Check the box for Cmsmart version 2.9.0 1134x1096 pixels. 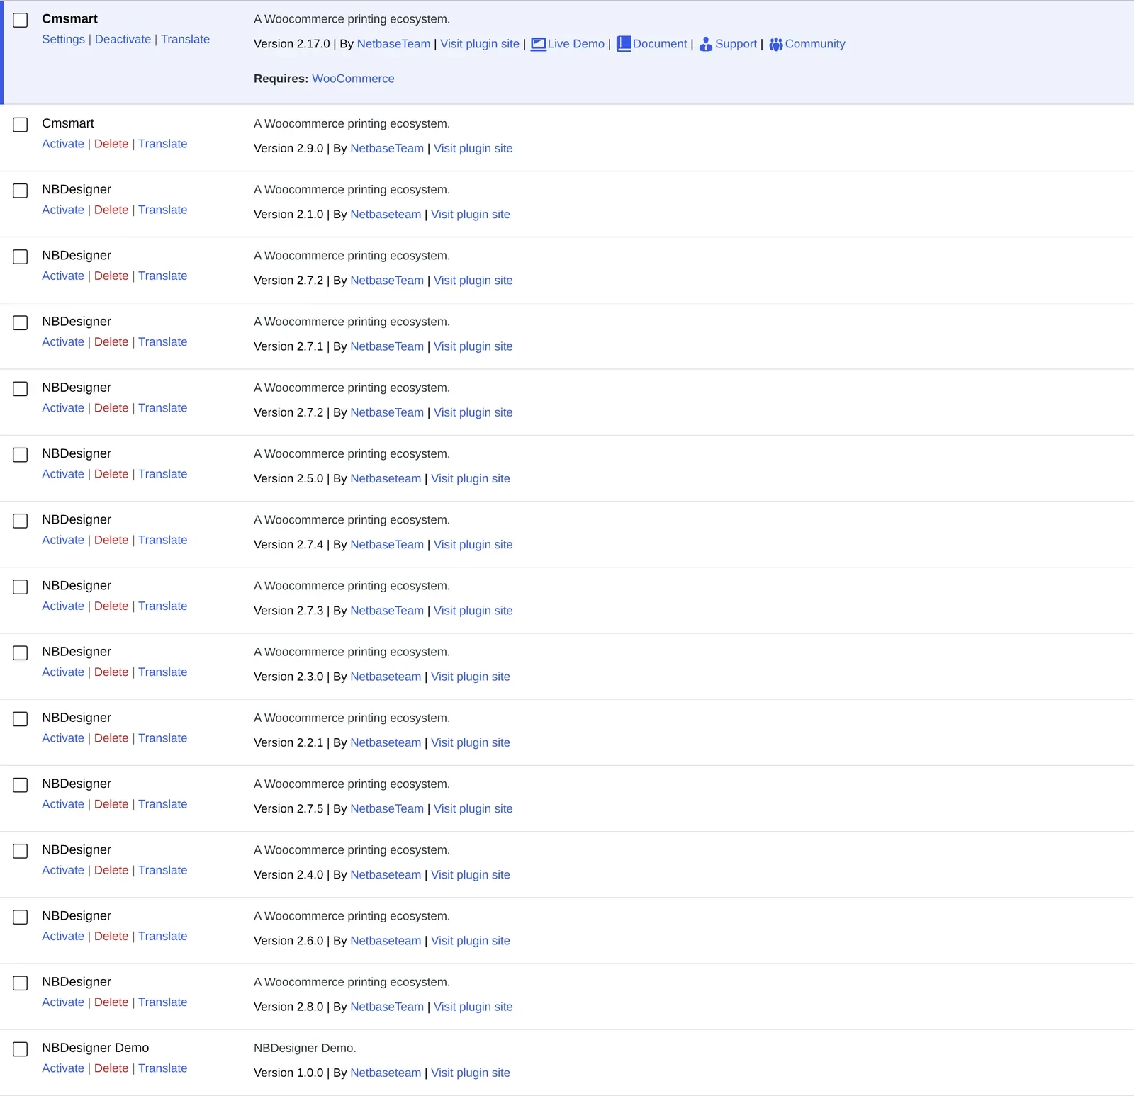click(21, 125)
